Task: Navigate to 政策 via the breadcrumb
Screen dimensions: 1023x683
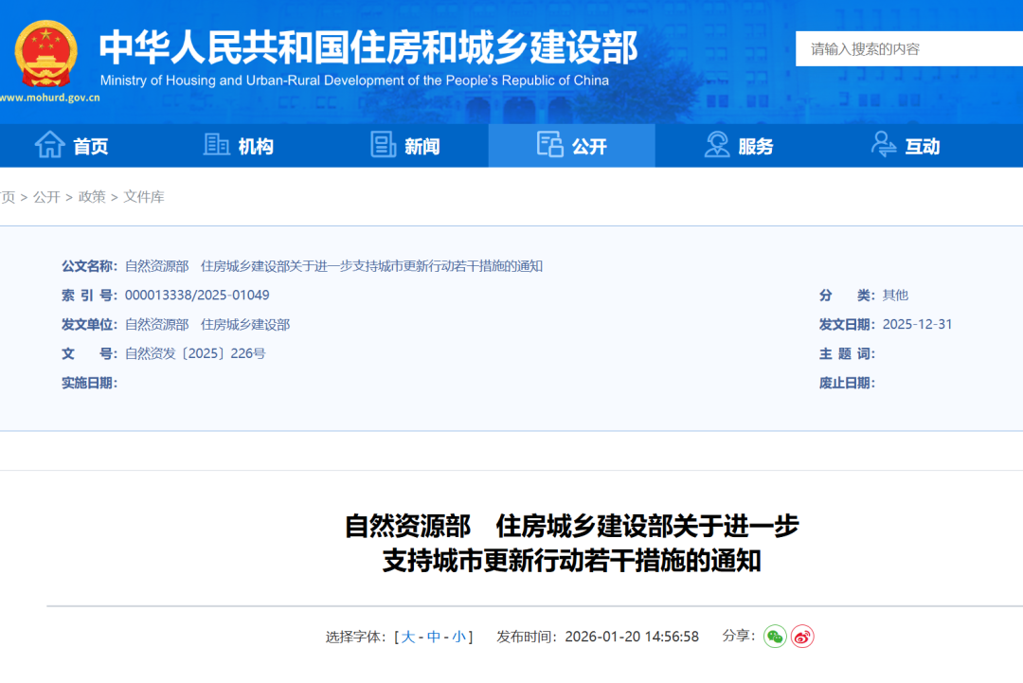Action: 92,196
